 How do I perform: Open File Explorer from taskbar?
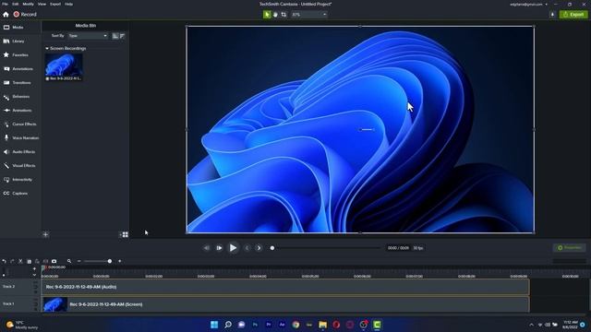[x=322, y=325]
